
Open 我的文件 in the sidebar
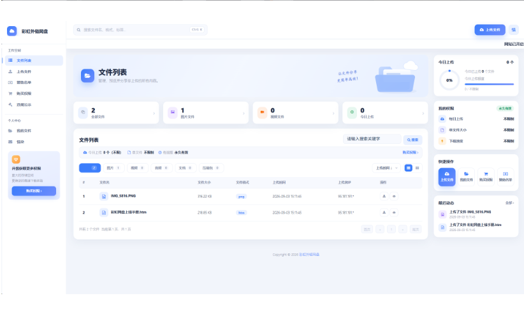(34, 131)
